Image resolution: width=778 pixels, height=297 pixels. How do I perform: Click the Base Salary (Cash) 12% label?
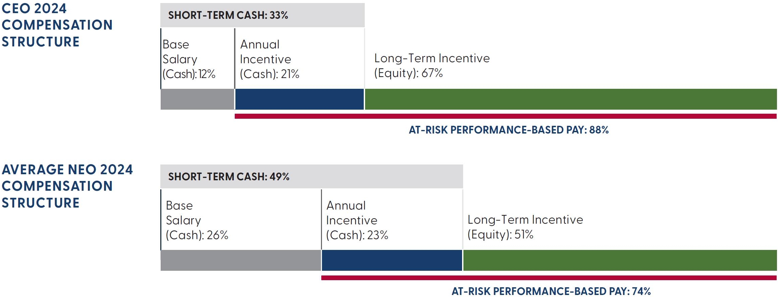189,59
